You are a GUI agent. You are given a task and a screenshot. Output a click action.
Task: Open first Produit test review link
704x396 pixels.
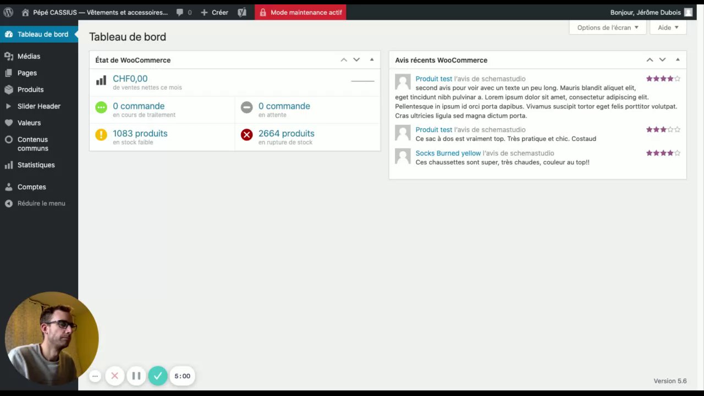coord(434,79)
